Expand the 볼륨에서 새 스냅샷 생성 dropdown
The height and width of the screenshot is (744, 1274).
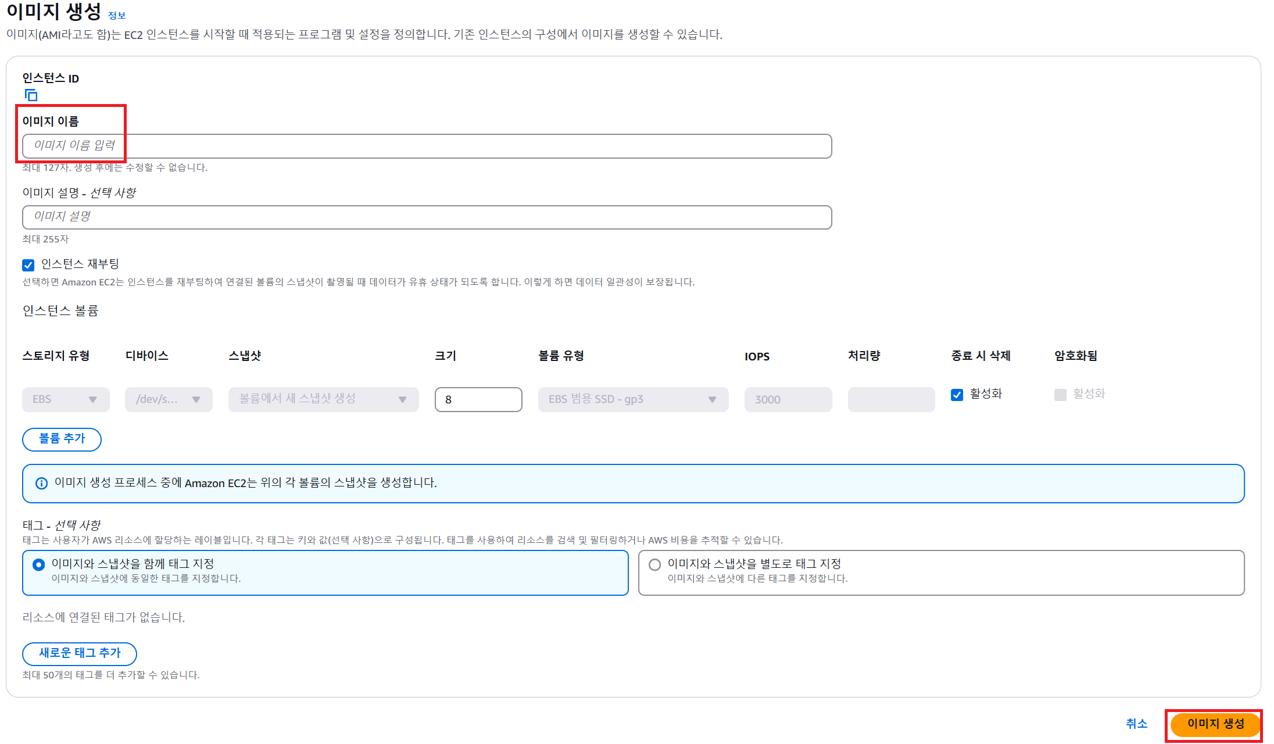(323, 399)
